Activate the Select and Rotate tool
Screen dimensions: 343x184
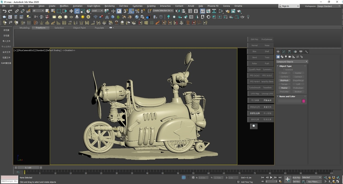click(77, 11)
